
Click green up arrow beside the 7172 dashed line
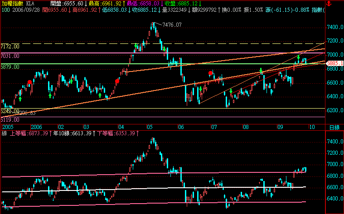136,46
